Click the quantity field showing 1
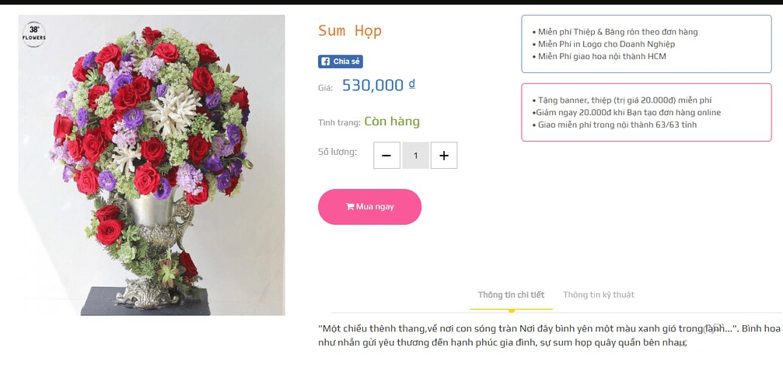 [x=415, y=156]
